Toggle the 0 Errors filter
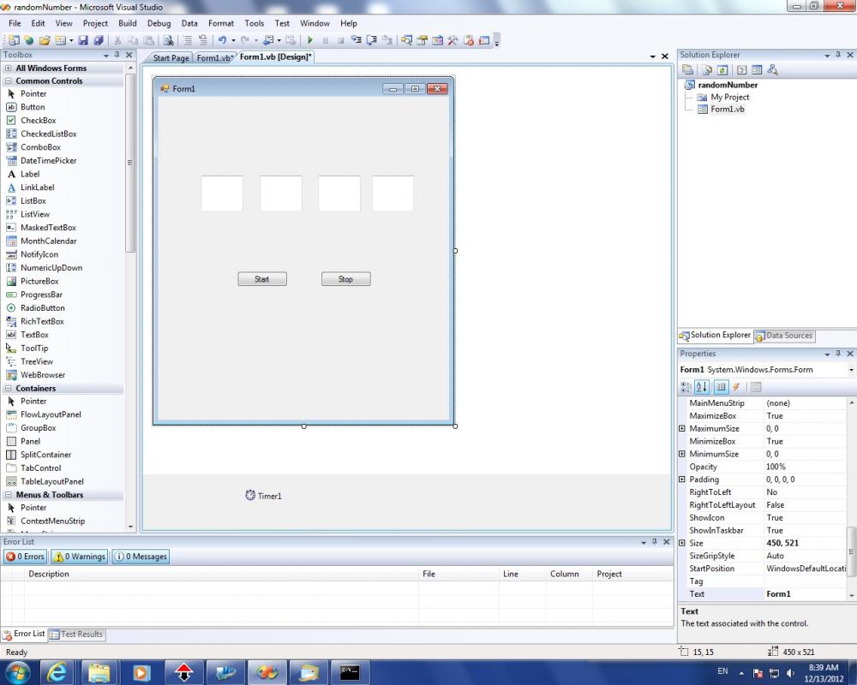Image resolution: width=857 pixels, height=685 pixels. tap(25, 556)
